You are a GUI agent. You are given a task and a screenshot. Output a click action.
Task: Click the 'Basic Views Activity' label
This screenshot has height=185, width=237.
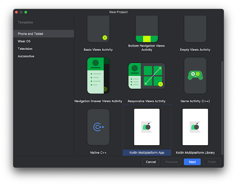click(x=98, y=49)
